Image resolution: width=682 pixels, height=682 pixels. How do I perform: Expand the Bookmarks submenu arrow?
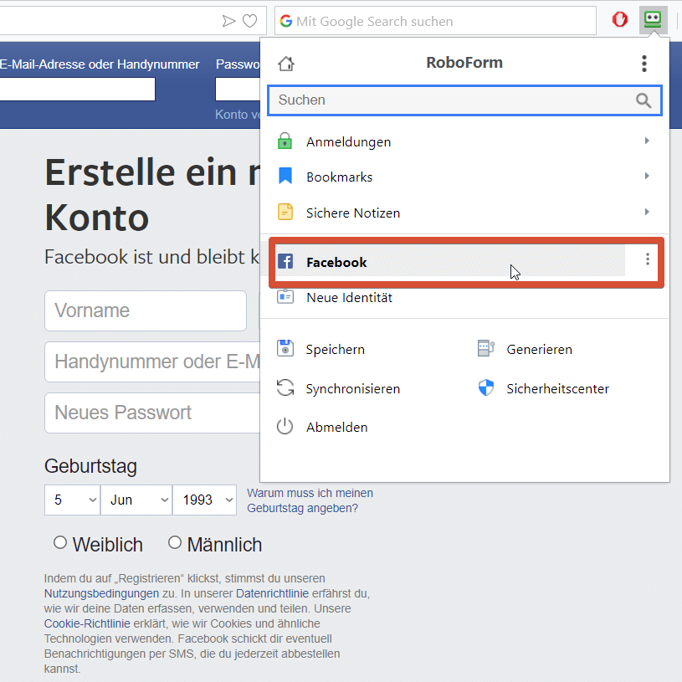click(647, 177)
